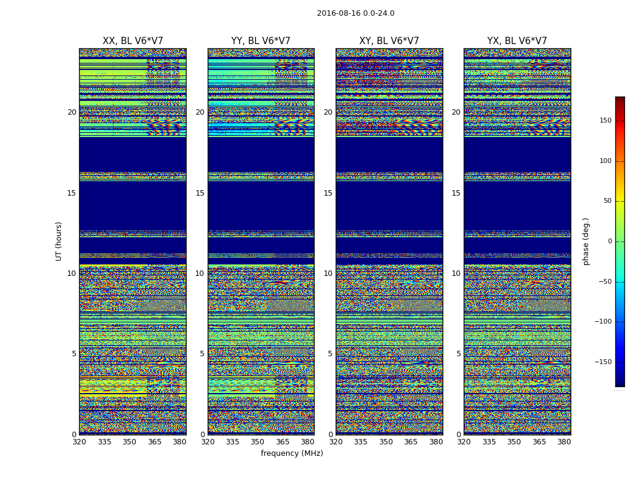Click the YX polarization phase plot
The width and height of the screenshot is (634, 483).
click(x=517, y=241)
